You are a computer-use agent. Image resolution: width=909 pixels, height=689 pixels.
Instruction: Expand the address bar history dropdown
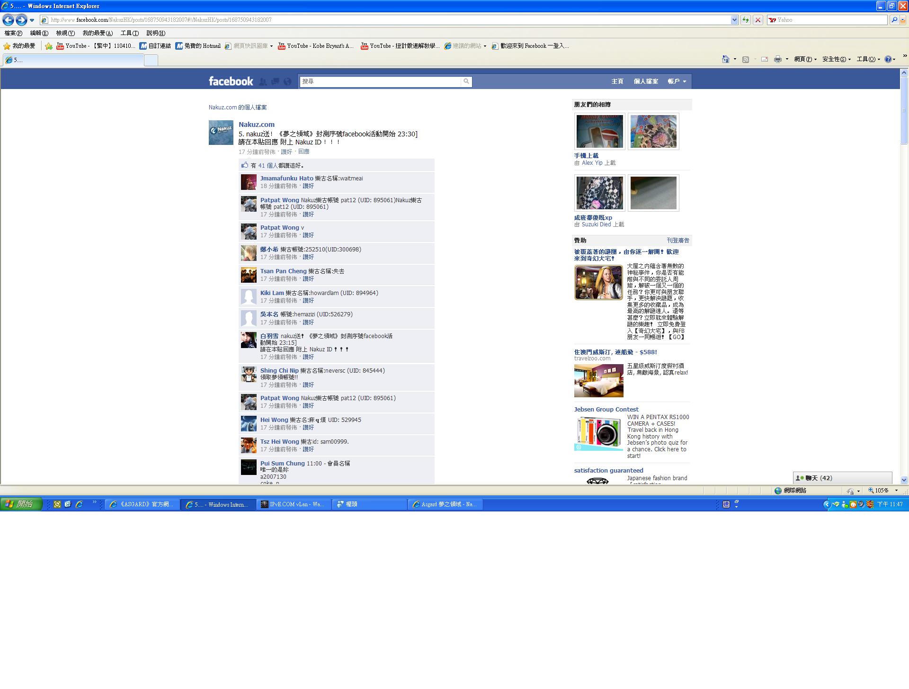click(x=734, y=20)
